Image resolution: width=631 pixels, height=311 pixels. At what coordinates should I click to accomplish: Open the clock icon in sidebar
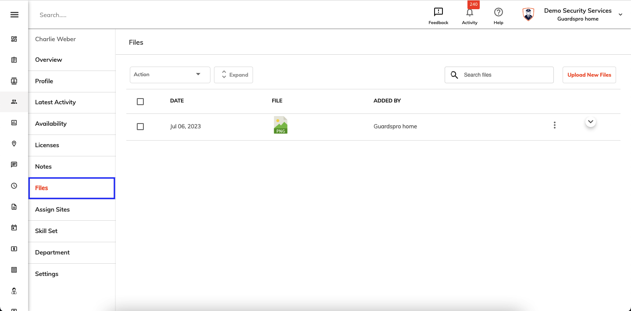point(14,186)
